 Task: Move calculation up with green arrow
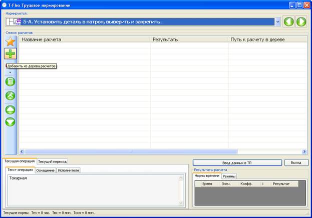[x=11, y=109]
